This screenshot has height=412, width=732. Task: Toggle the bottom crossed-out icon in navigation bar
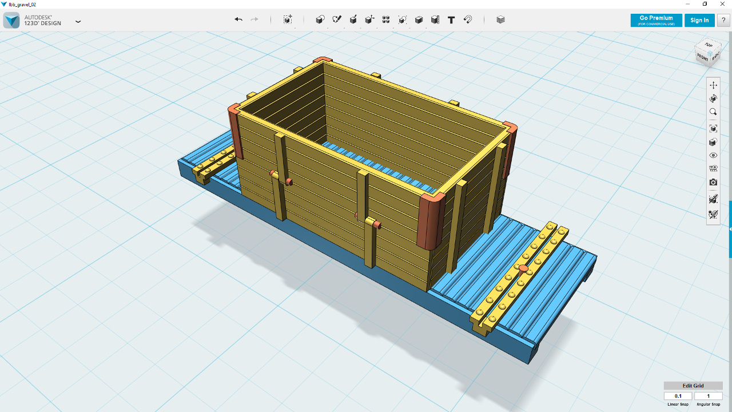[713, 215]
